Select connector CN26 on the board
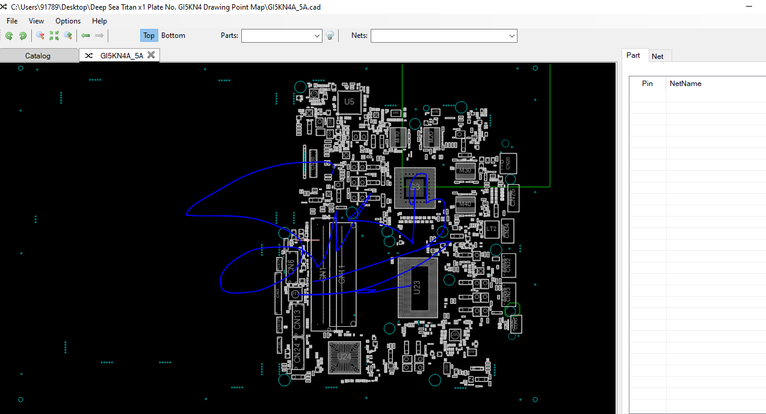This screenshot has height=414, width=766. [x=513, y=198]
